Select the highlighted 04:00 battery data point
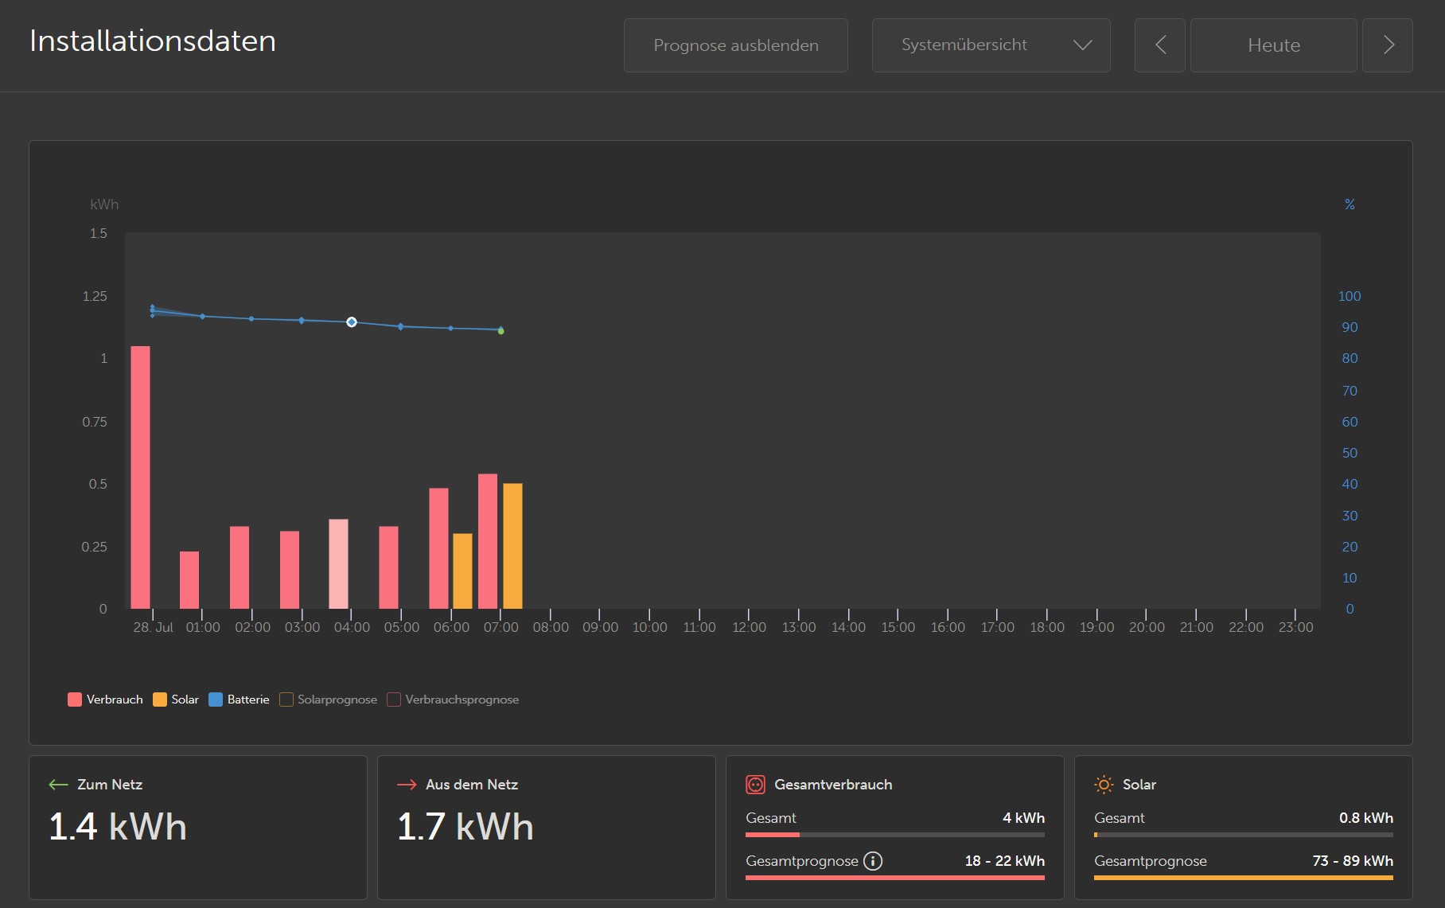The height and width of the screenshot is (908, 1445). [x=352, y=322]
